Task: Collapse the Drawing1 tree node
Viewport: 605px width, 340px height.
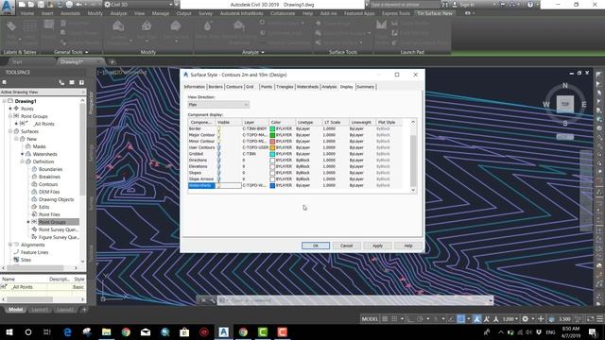Action: [4, 101]
